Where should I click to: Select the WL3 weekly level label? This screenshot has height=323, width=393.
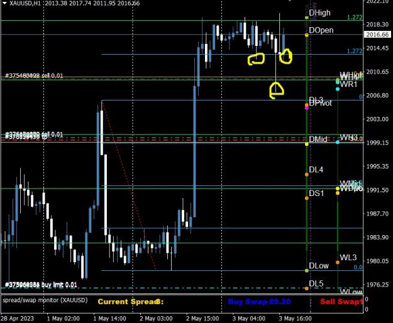pos(348,258)
